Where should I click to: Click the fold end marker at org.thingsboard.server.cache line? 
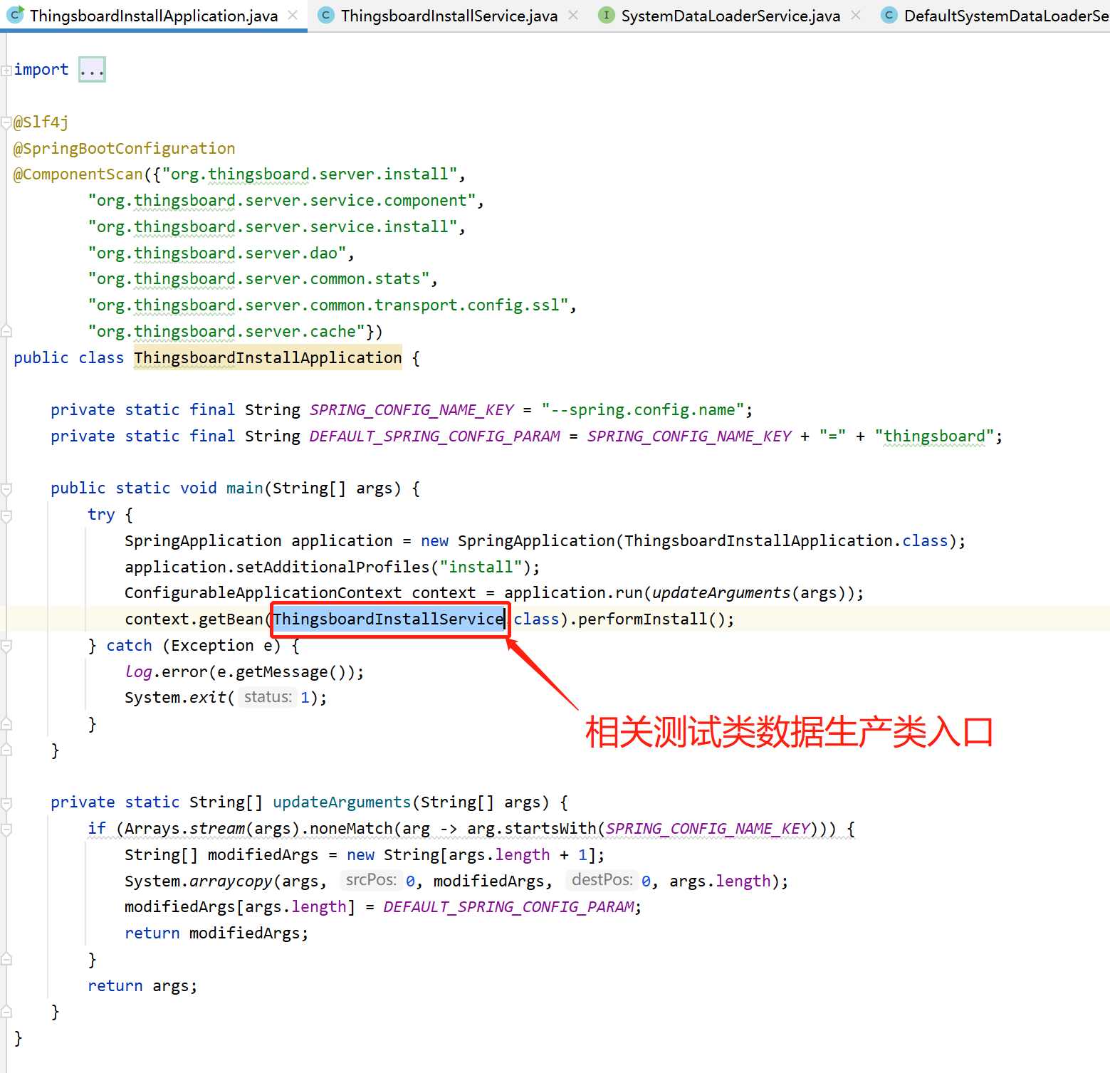point(6,331)
